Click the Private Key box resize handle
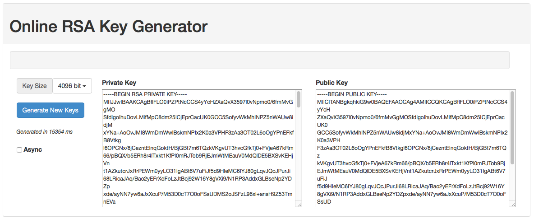 click(299, 204)
